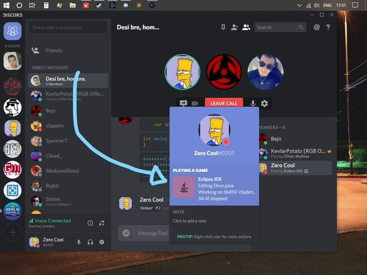Expand hidden system tray icons chevron
367x275 pixels.
[299, 5]
